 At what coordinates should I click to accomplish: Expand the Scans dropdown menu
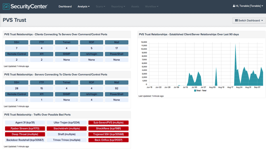pos(100,7)
